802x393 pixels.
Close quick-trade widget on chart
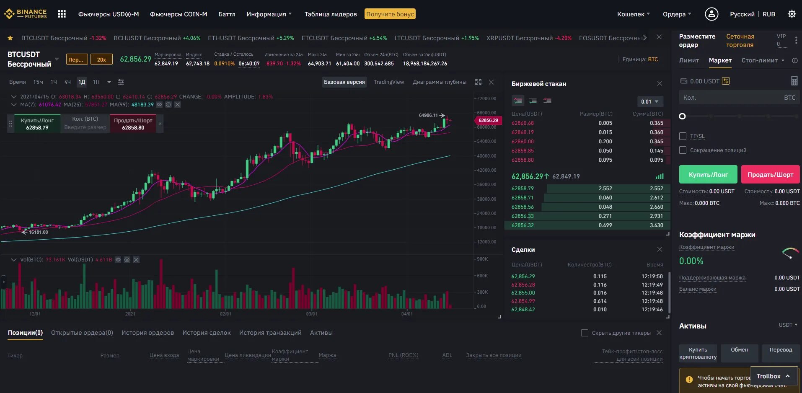click(160, 124)
